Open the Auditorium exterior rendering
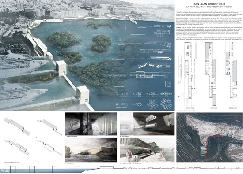Screen dimensions: 243x174 click(x=91, y=150)
